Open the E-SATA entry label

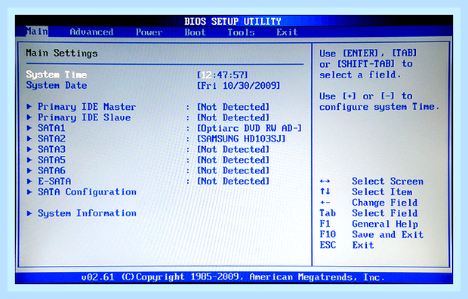[x=54, y=181]
